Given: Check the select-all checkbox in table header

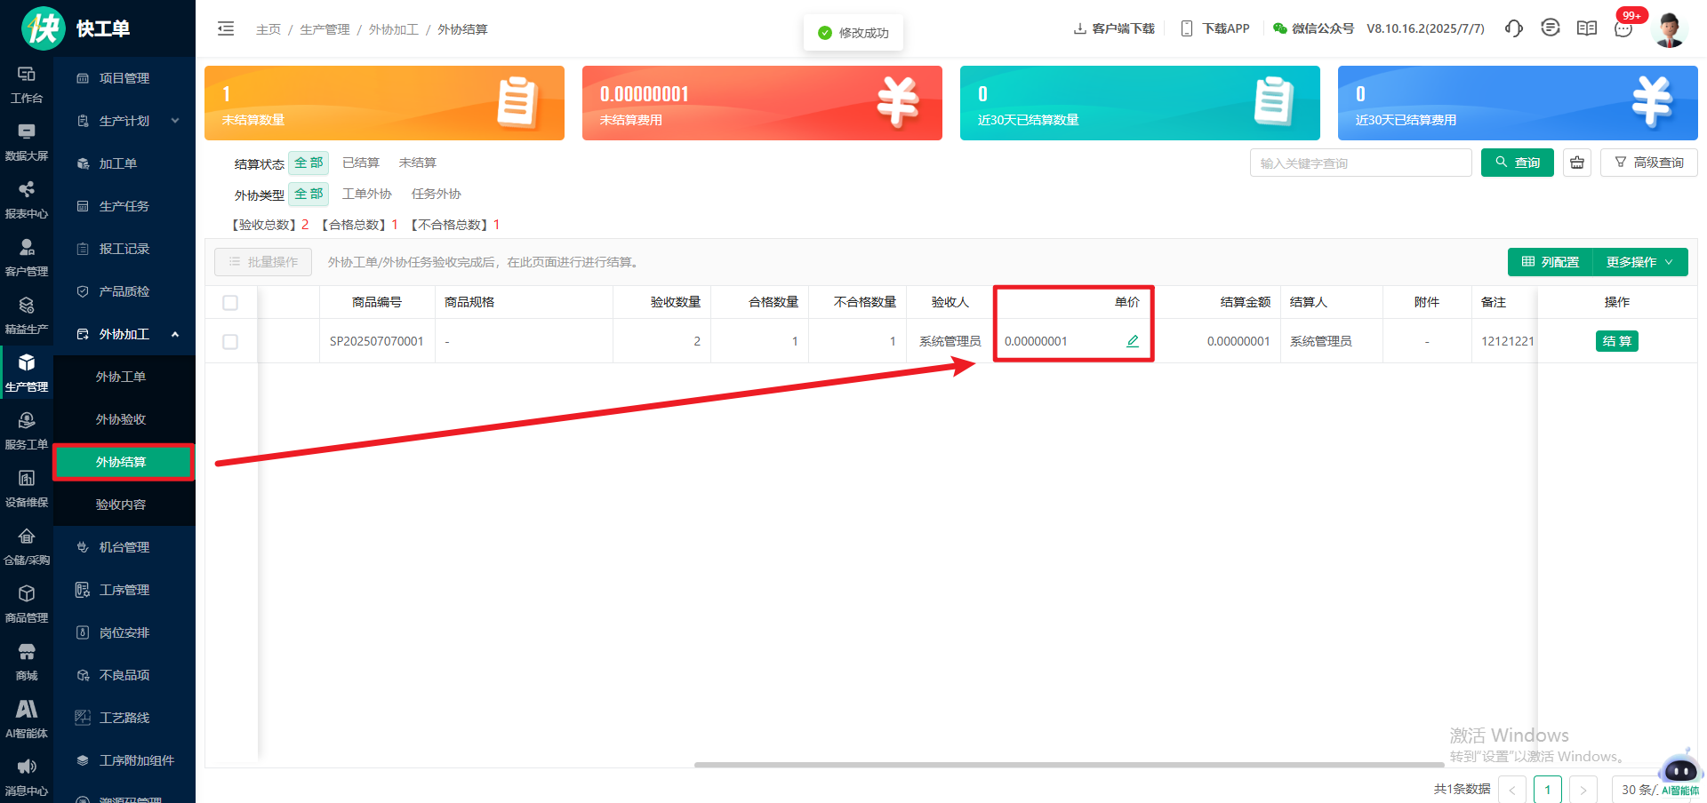Looking at the screenshot, I should tap(230, 303).
